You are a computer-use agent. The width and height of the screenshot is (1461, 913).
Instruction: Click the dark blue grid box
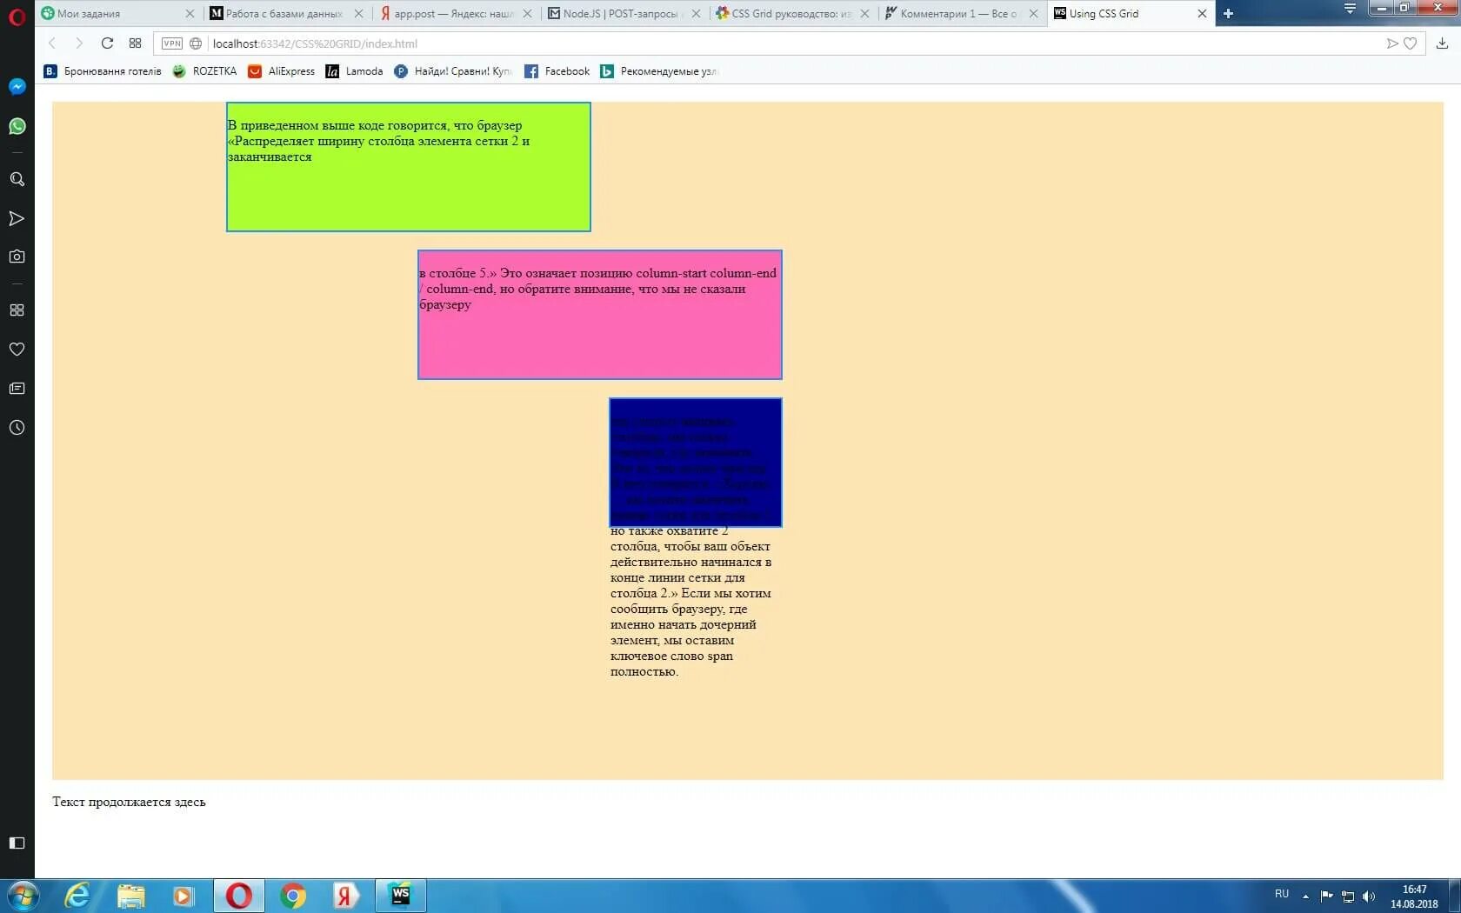[x=696, y=463]
